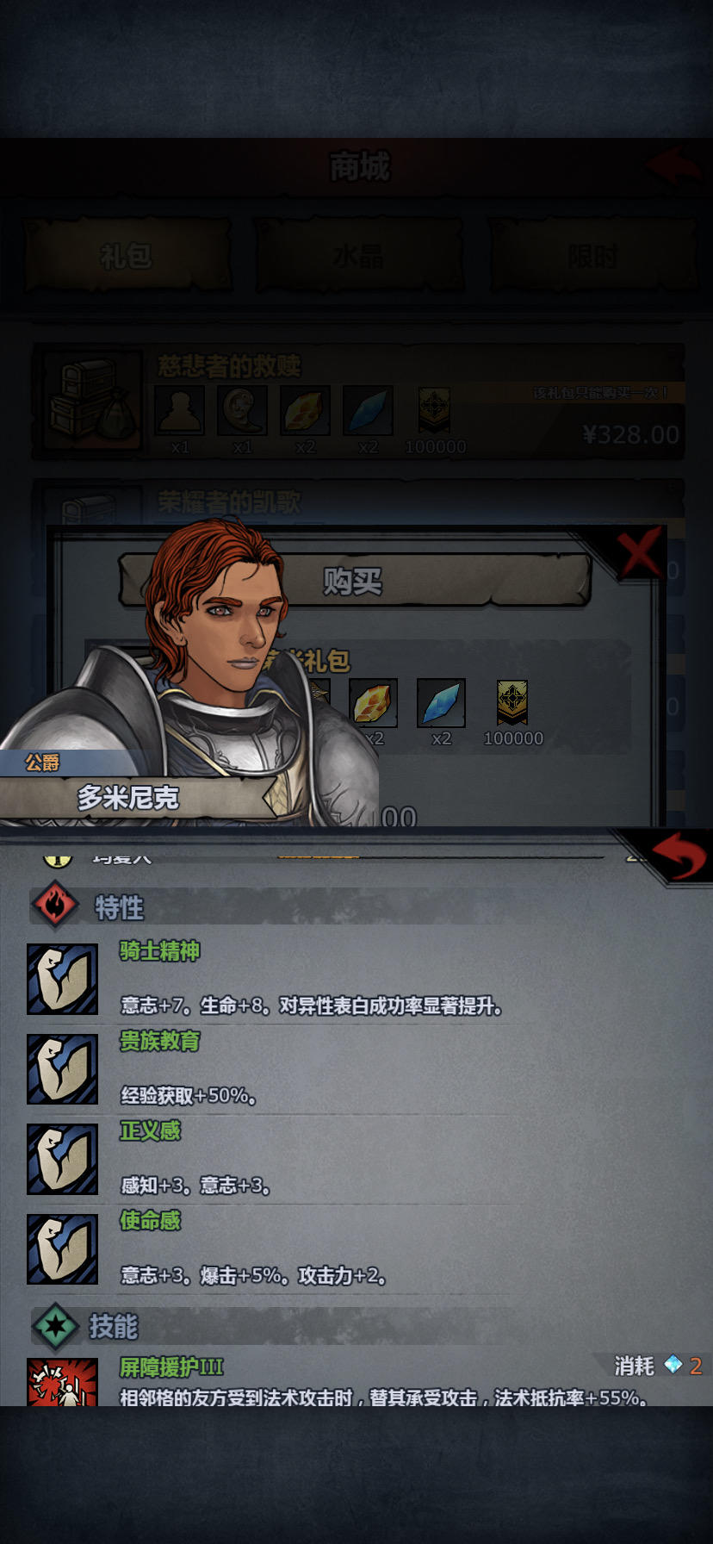Click the 使命感 trait muscle icon

click(x=62, y=1248)
